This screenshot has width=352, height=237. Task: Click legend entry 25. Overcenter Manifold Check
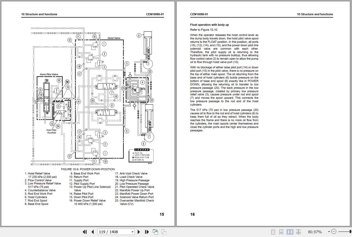134,202
